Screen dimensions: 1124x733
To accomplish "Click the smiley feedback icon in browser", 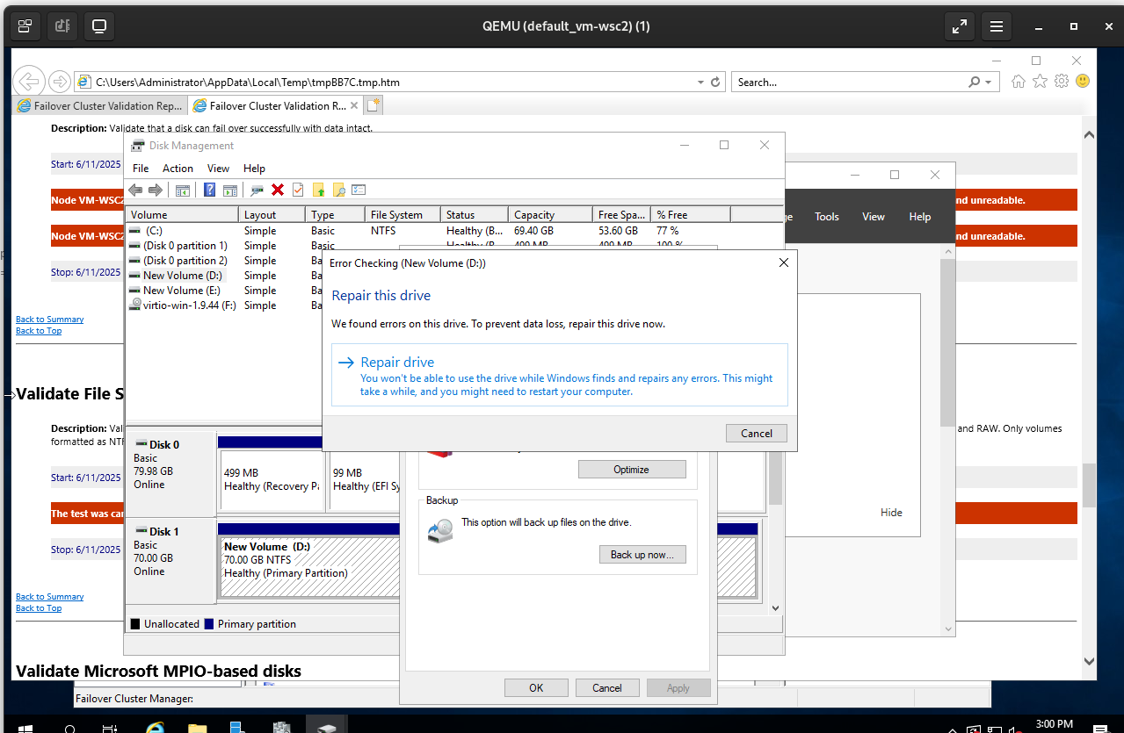I will point(1083,81).
